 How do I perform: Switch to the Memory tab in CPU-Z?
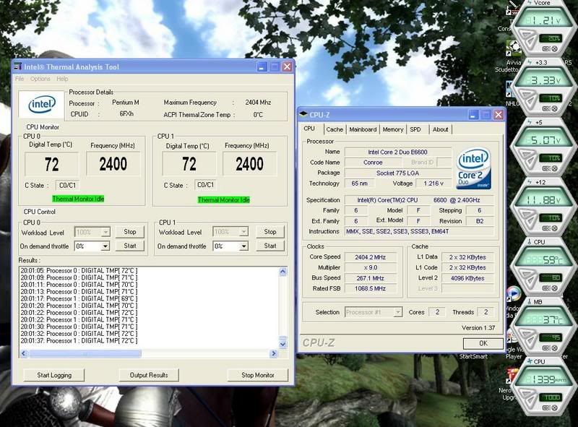coord(393,129)
